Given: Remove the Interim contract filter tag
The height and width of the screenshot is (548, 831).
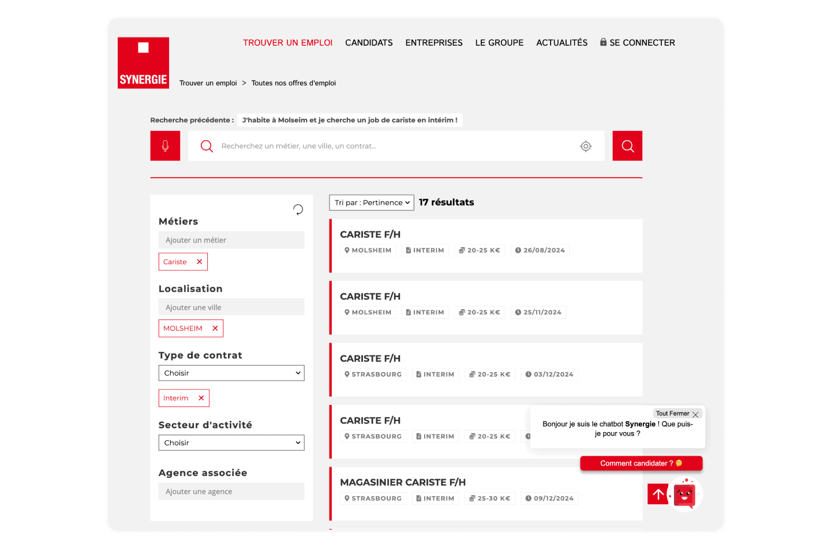Looking at the screenshot, I should (201, 398).
